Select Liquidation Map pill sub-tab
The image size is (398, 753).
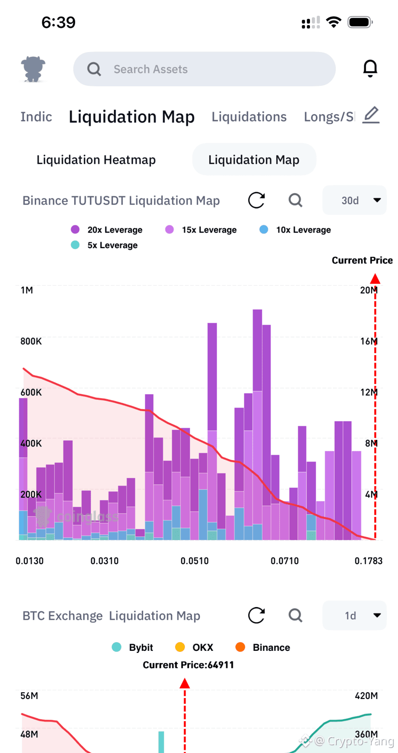click(x=254, y=159)
